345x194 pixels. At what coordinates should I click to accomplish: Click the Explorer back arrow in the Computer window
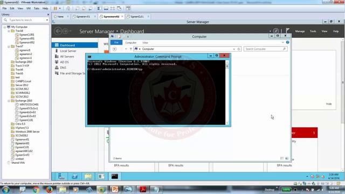click(114, 49)
